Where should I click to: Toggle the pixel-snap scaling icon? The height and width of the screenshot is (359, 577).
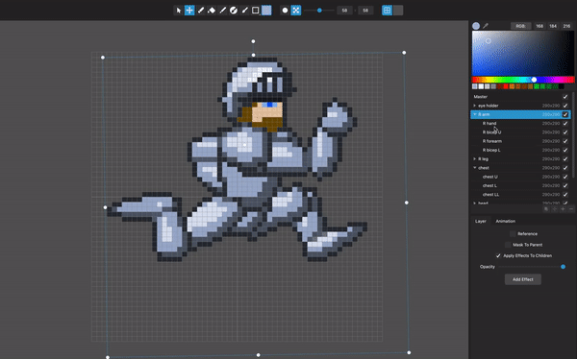pyautogui.click(x=296, y=11)
